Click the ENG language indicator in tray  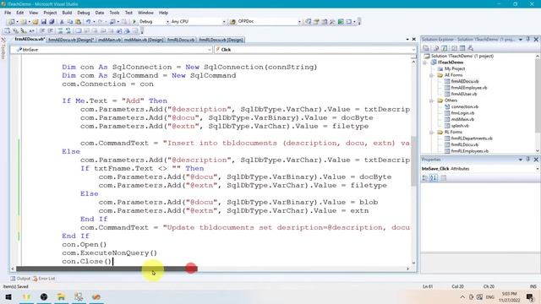(x=490, y=296)
